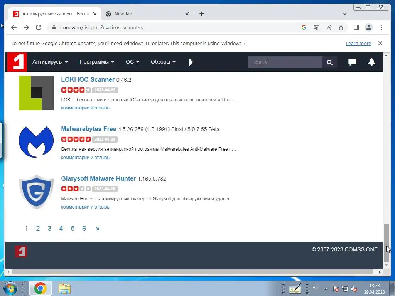Click the browser Forward arrow
The height and width of the screenshot is (296, 395).
[x=26, y=27]
